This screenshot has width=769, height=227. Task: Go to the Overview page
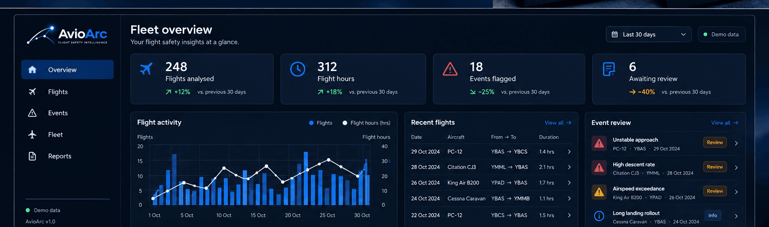pyautogui.click(x=67, y=70)
